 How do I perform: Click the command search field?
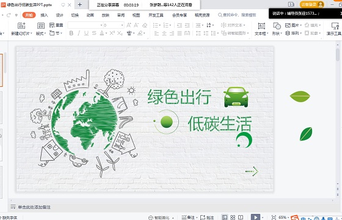[237, 15]
